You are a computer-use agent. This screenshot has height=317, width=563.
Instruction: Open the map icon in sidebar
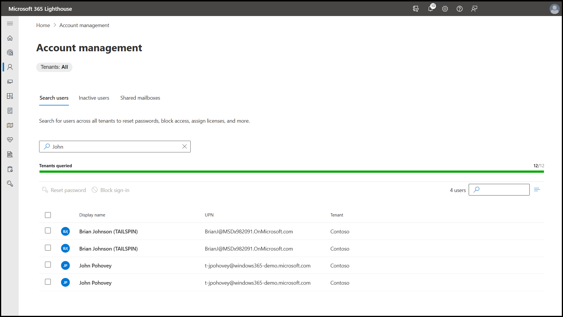pyautogui.click(x=10, y=125)
